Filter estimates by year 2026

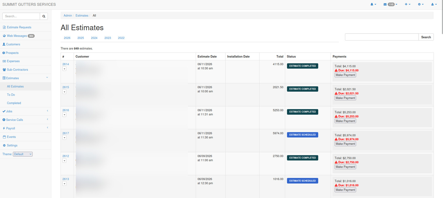[67, 38]
